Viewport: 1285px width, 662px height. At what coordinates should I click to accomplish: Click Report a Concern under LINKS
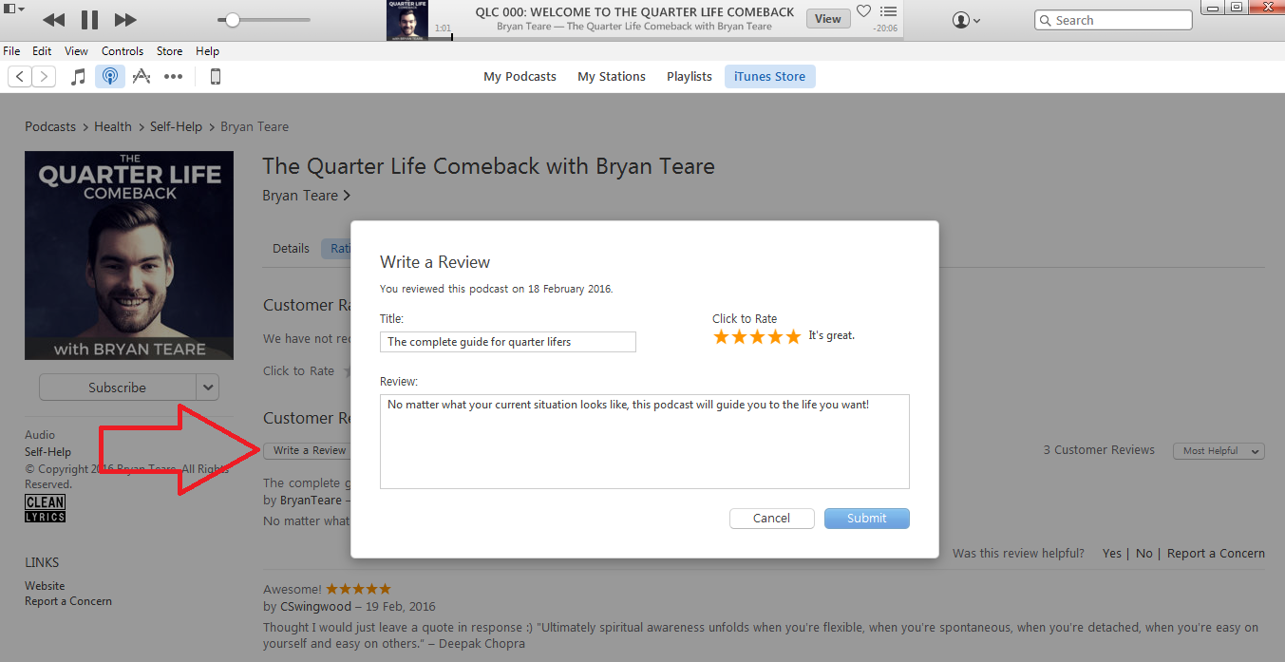pos(68,601)
